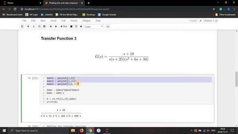Image resolution: width=238 pixels, height=134 pixels.
Task: Expand the Other bookmarks folder
Action: [x=225, y=15]
